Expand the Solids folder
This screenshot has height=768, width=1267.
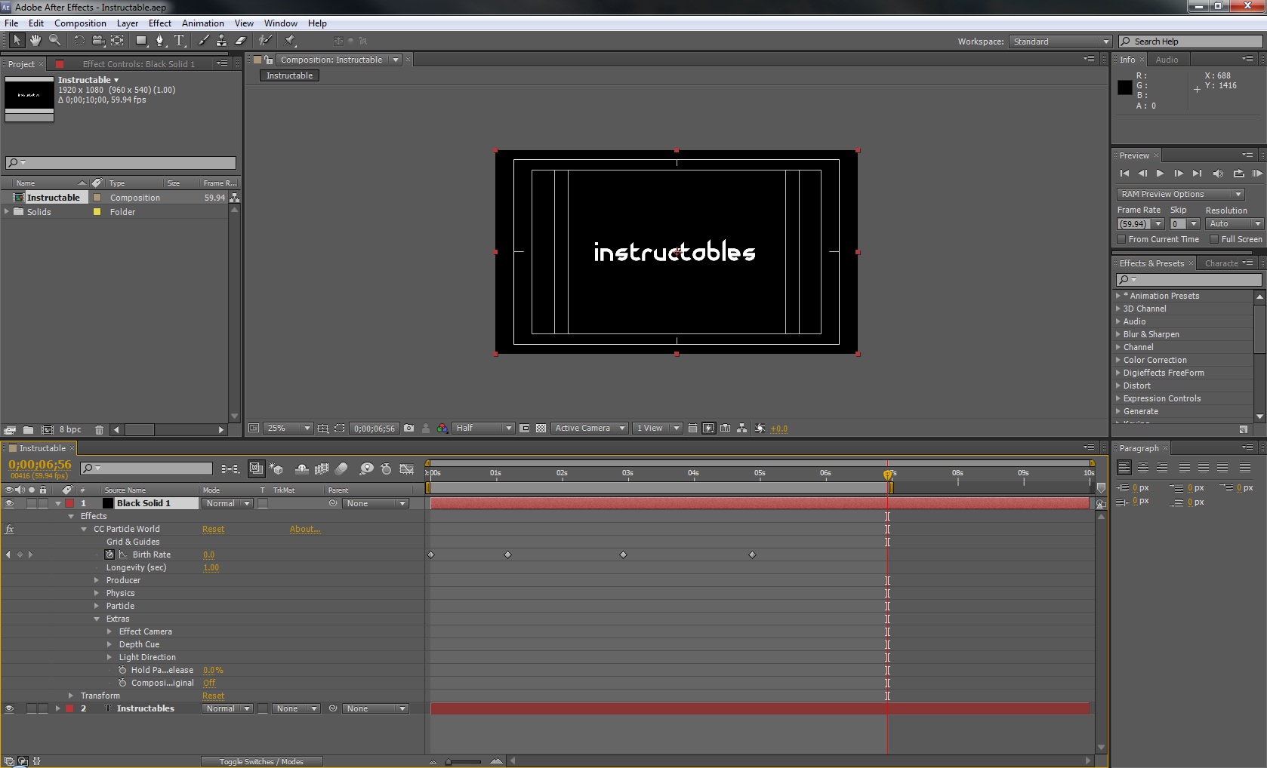point(7,212)
